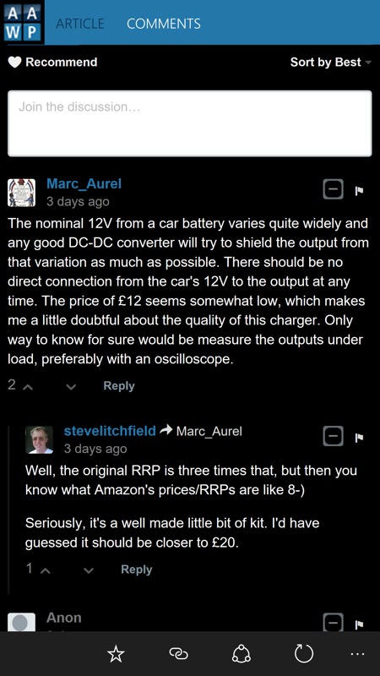Click the link icon in bottom bar
Viewport: 380px width, 676px height.
click(x=178, y=654)
